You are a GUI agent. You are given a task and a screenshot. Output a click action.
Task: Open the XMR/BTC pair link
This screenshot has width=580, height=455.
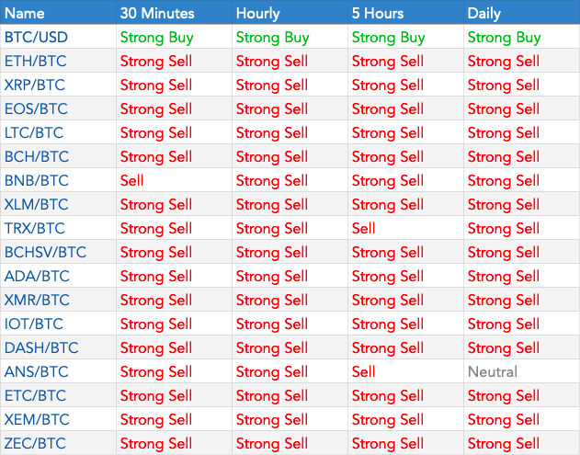pyautogui.click(x=37, y=300)
